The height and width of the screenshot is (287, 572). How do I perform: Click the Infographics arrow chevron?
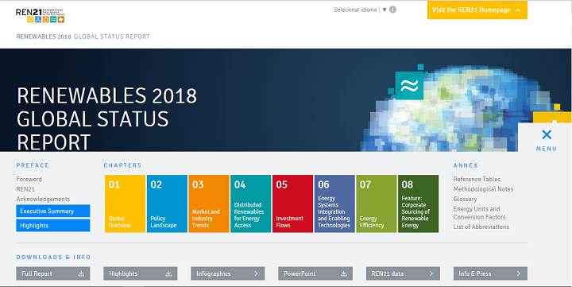[256, 273]
